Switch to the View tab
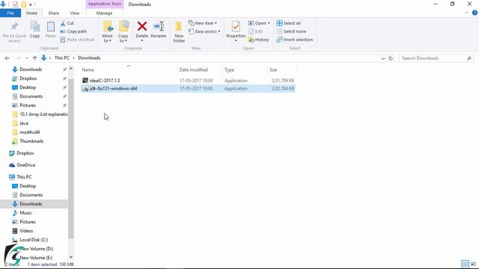 (x=75, y=13)
